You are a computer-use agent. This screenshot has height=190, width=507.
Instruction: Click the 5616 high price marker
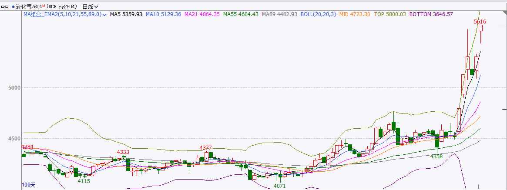[x=480, y=22]
